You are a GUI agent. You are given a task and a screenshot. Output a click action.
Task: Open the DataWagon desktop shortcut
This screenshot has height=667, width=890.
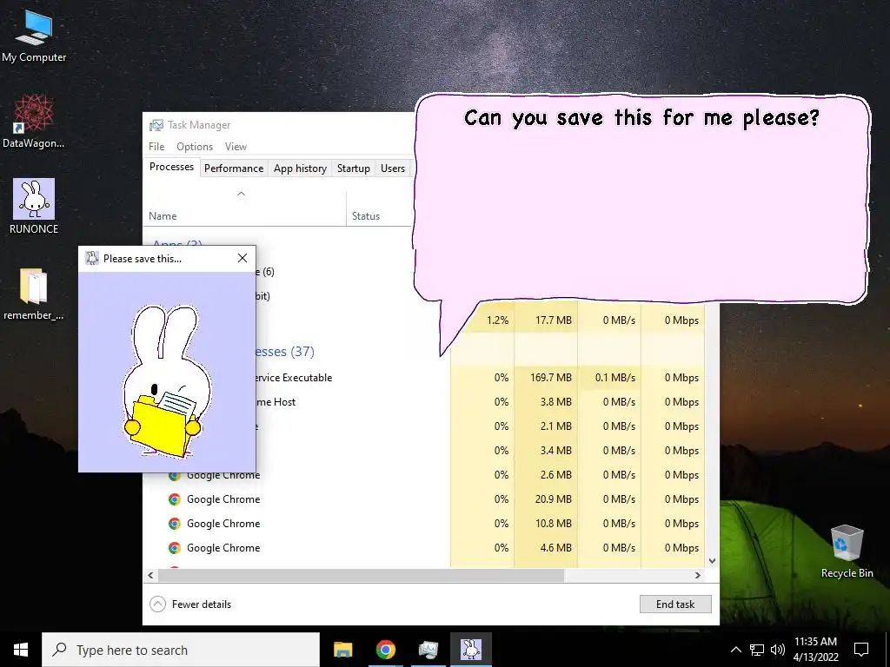[x=34, y=122]
